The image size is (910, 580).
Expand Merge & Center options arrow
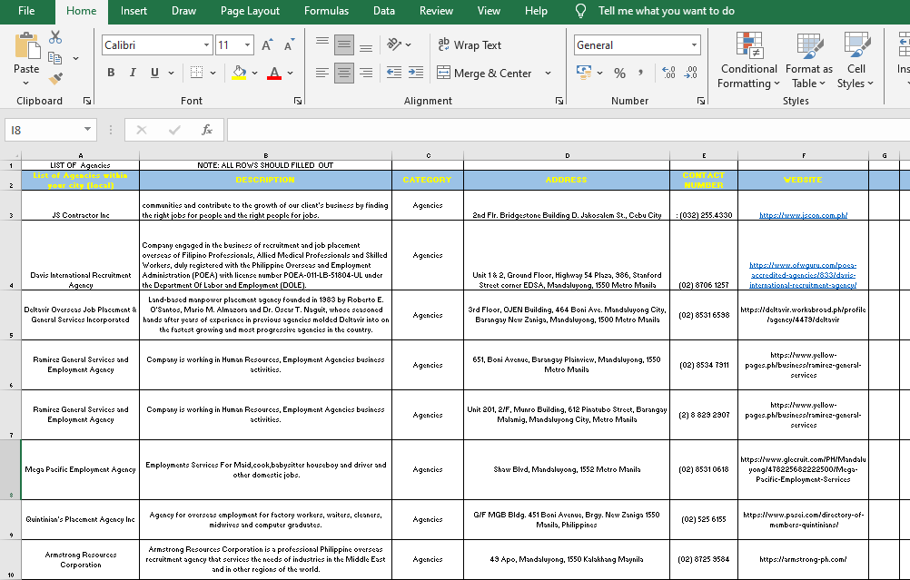[548, 74]
